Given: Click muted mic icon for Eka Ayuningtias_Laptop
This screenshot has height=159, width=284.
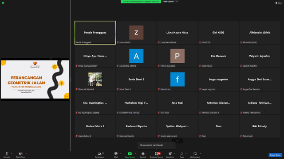Looking at the screenshot, I should point(77,113).
